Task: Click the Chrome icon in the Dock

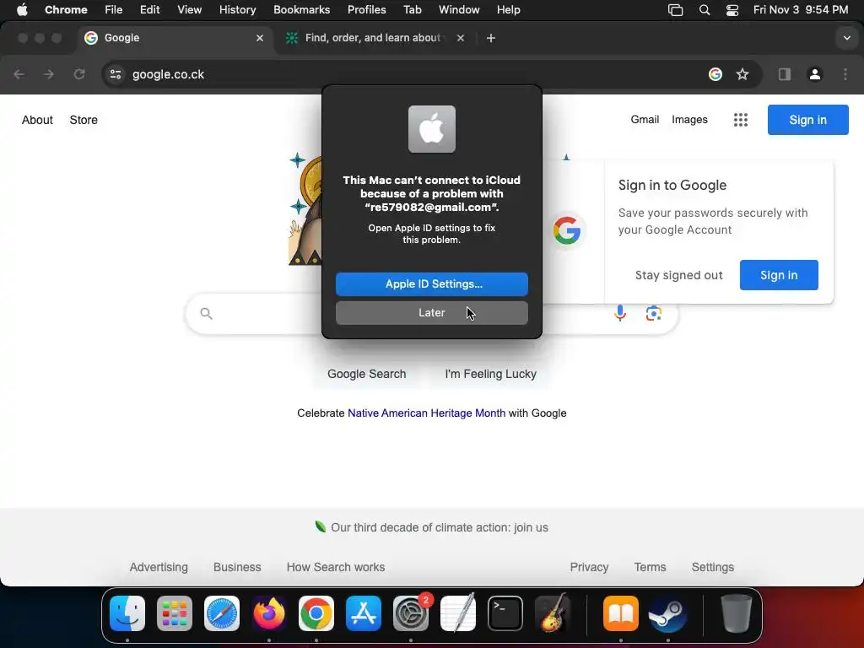Action: [316, 613]
